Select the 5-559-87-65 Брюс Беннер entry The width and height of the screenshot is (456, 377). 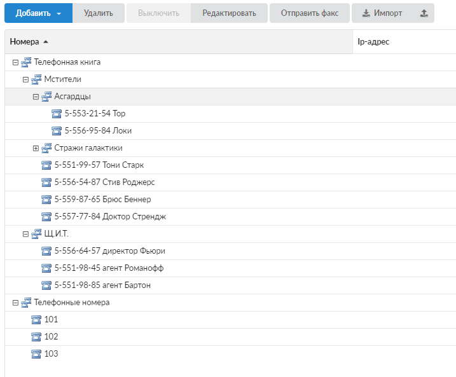(x=102, y=199)
